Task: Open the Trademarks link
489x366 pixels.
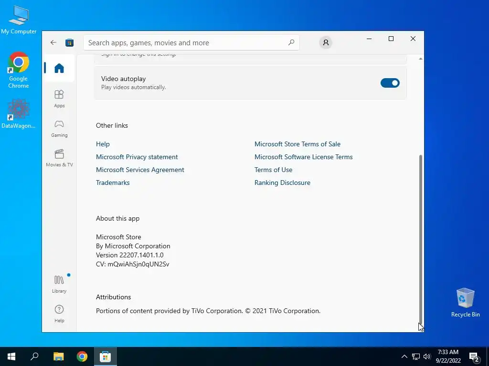Action: point(113,183)
